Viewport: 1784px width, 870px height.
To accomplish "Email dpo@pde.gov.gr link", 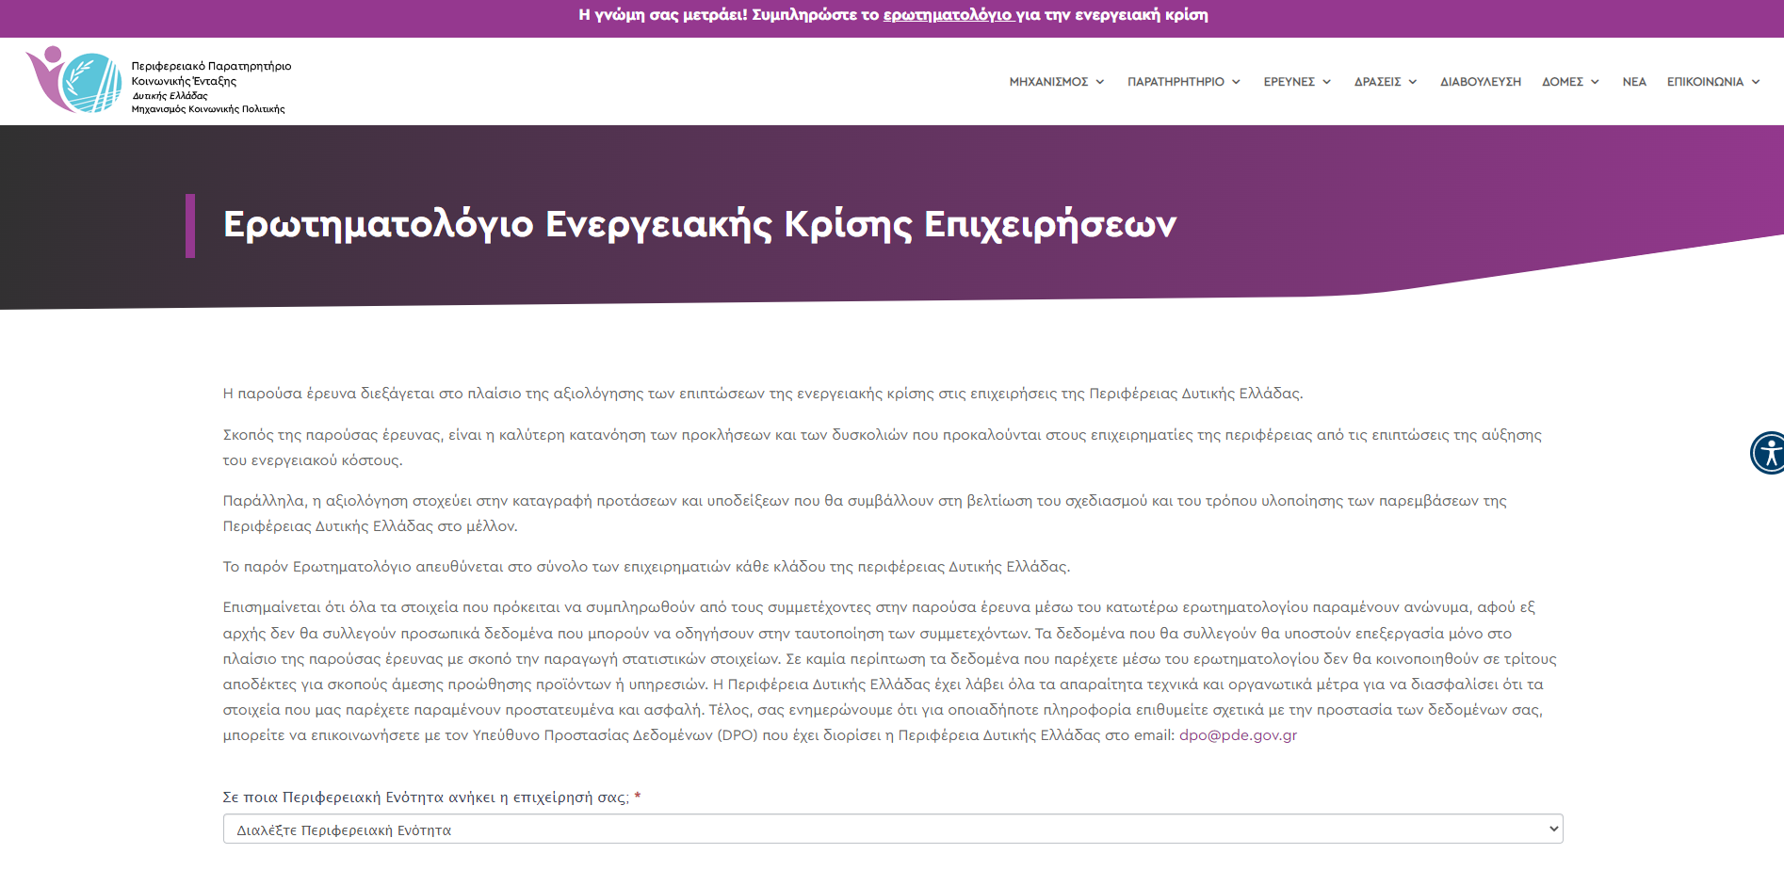I will [1238, 735].
